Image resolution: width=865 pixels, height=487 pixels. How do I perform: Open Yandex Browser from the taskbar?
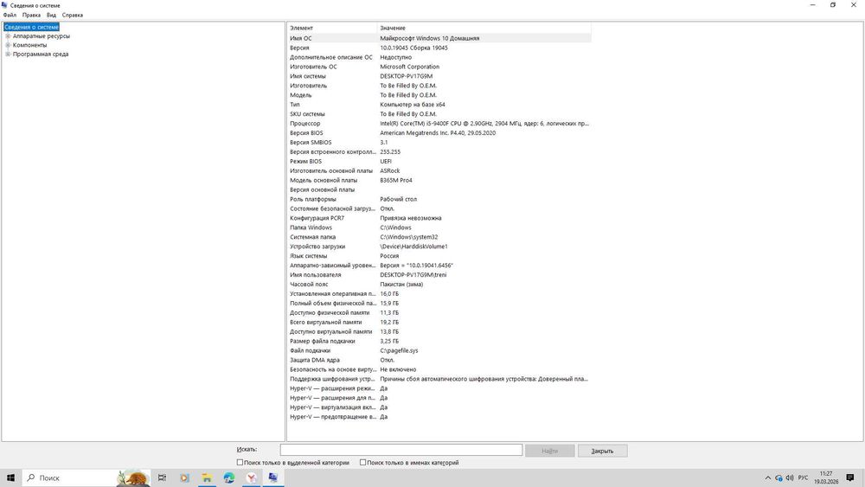252,477
